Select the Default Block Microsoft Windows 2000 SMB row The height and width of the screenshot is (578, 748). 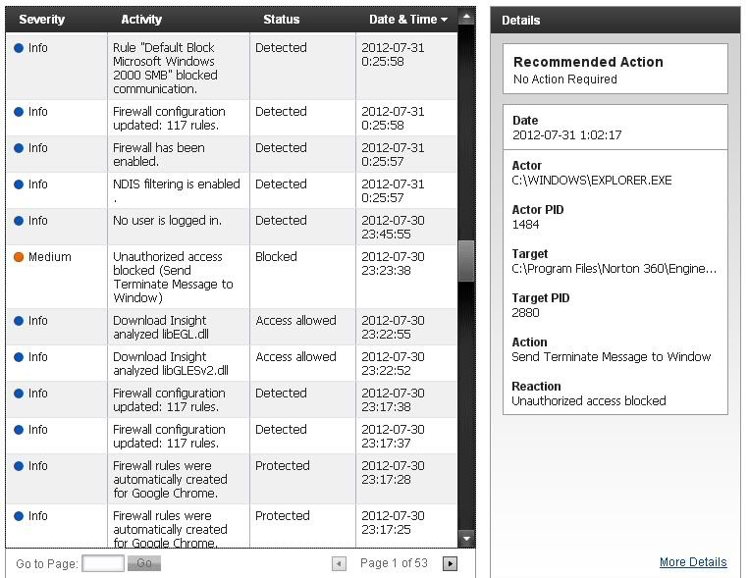point(232,67)
